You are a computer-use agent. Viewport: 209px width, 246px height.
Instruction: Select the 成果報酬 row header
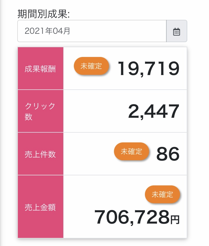[x=41, y=68]
